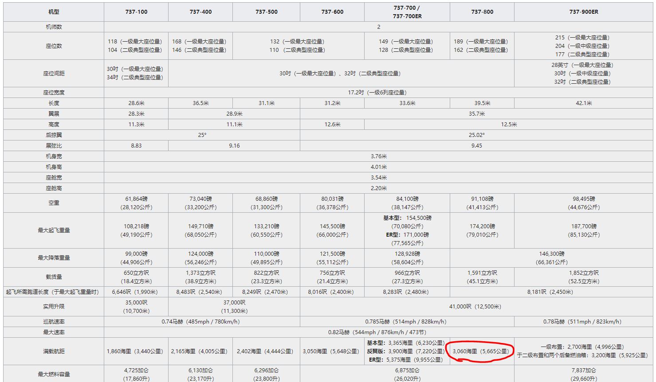Click the '28.6米' length cell
This screenshot has width=656, height=382.
[x=136, y=103]
